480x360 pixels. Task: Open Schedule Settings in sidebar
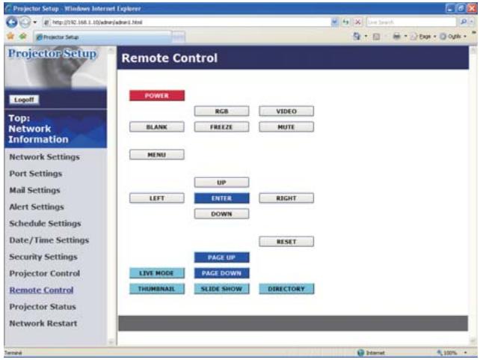(x=45, y=223)
